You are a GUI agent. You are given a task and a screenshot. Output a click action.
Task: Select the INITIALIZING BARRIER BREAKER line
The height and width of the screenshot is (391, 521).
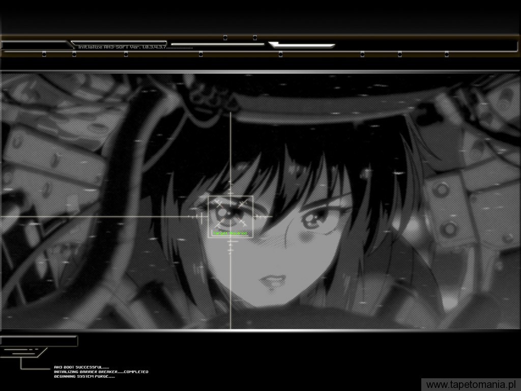click(x=101, y=372)
